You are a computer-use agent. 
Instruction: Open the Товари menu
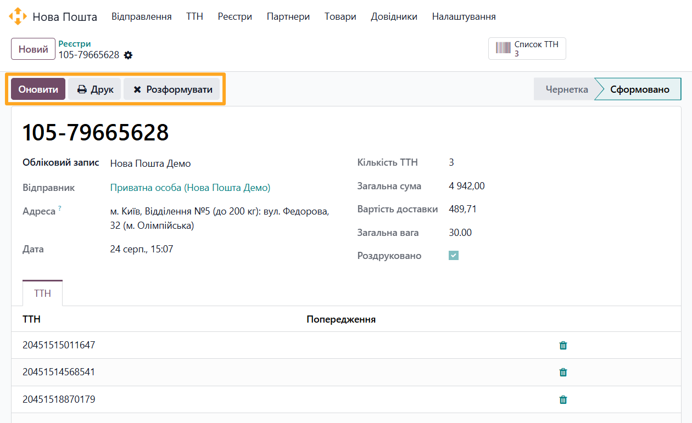[x=341, y=16]
